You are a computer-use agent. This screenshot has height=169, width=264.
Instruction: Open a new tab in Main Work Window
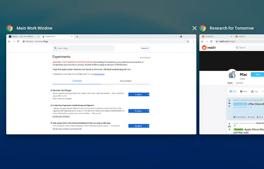(77, 37)
